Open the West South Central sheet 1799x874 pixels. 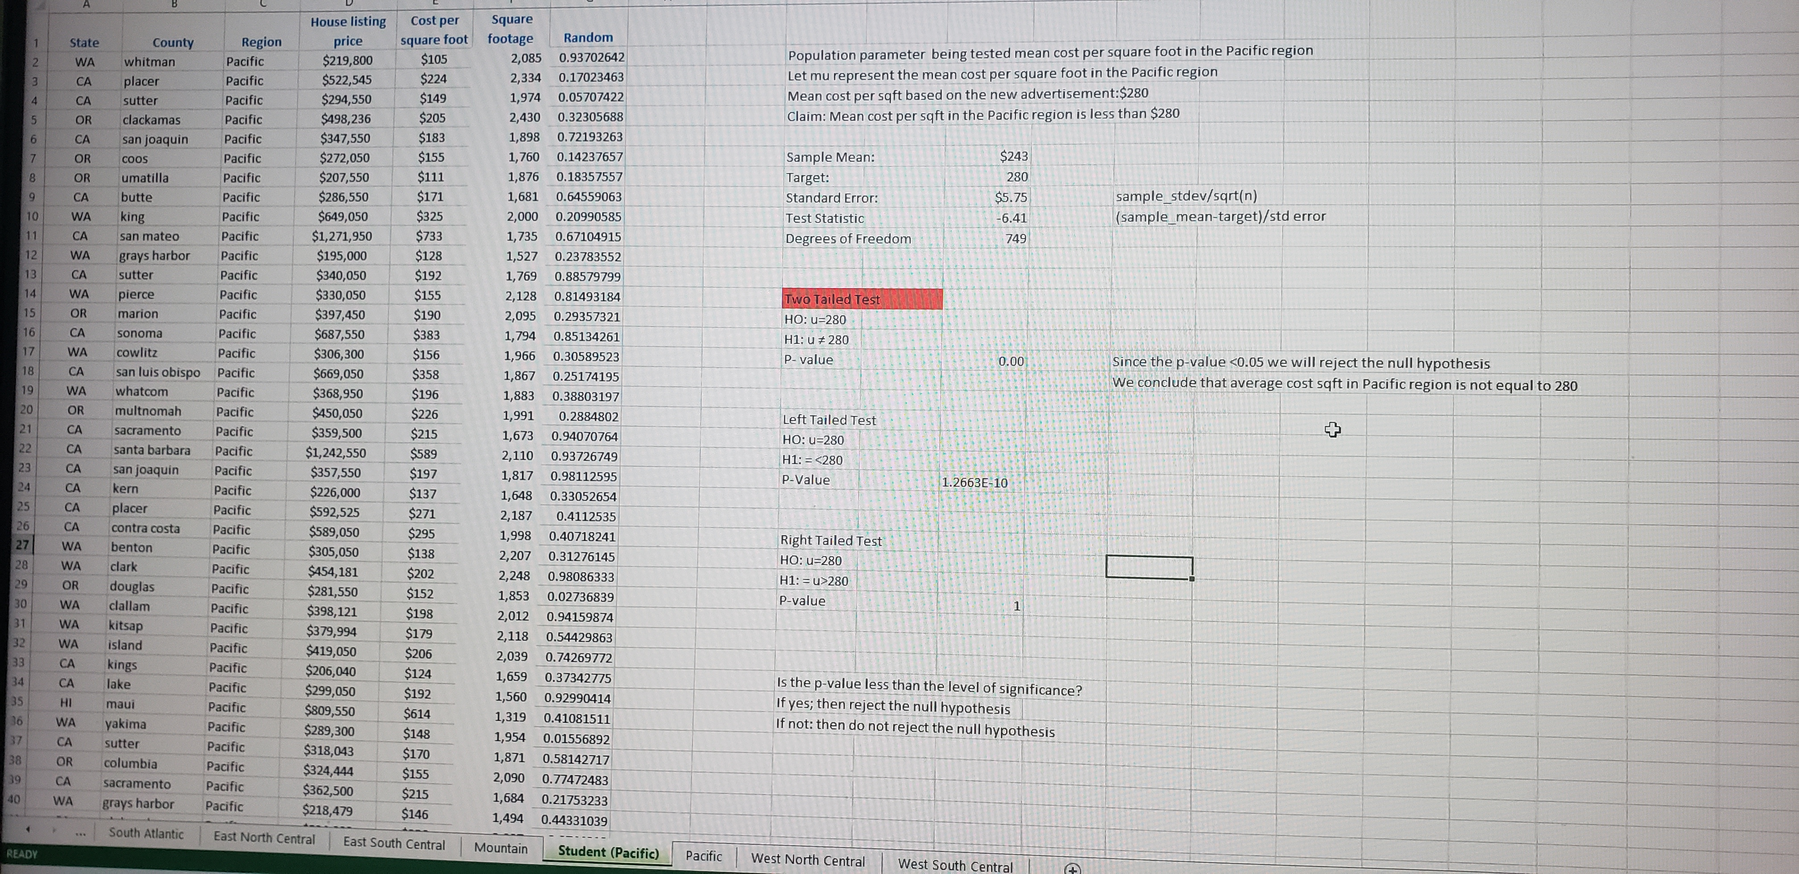coord(955,865)
